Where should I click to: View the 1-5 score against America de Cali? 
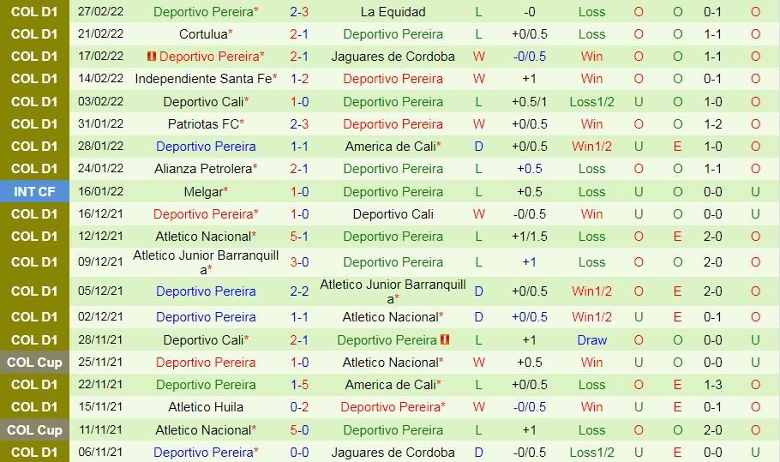(x=299, y=385)
